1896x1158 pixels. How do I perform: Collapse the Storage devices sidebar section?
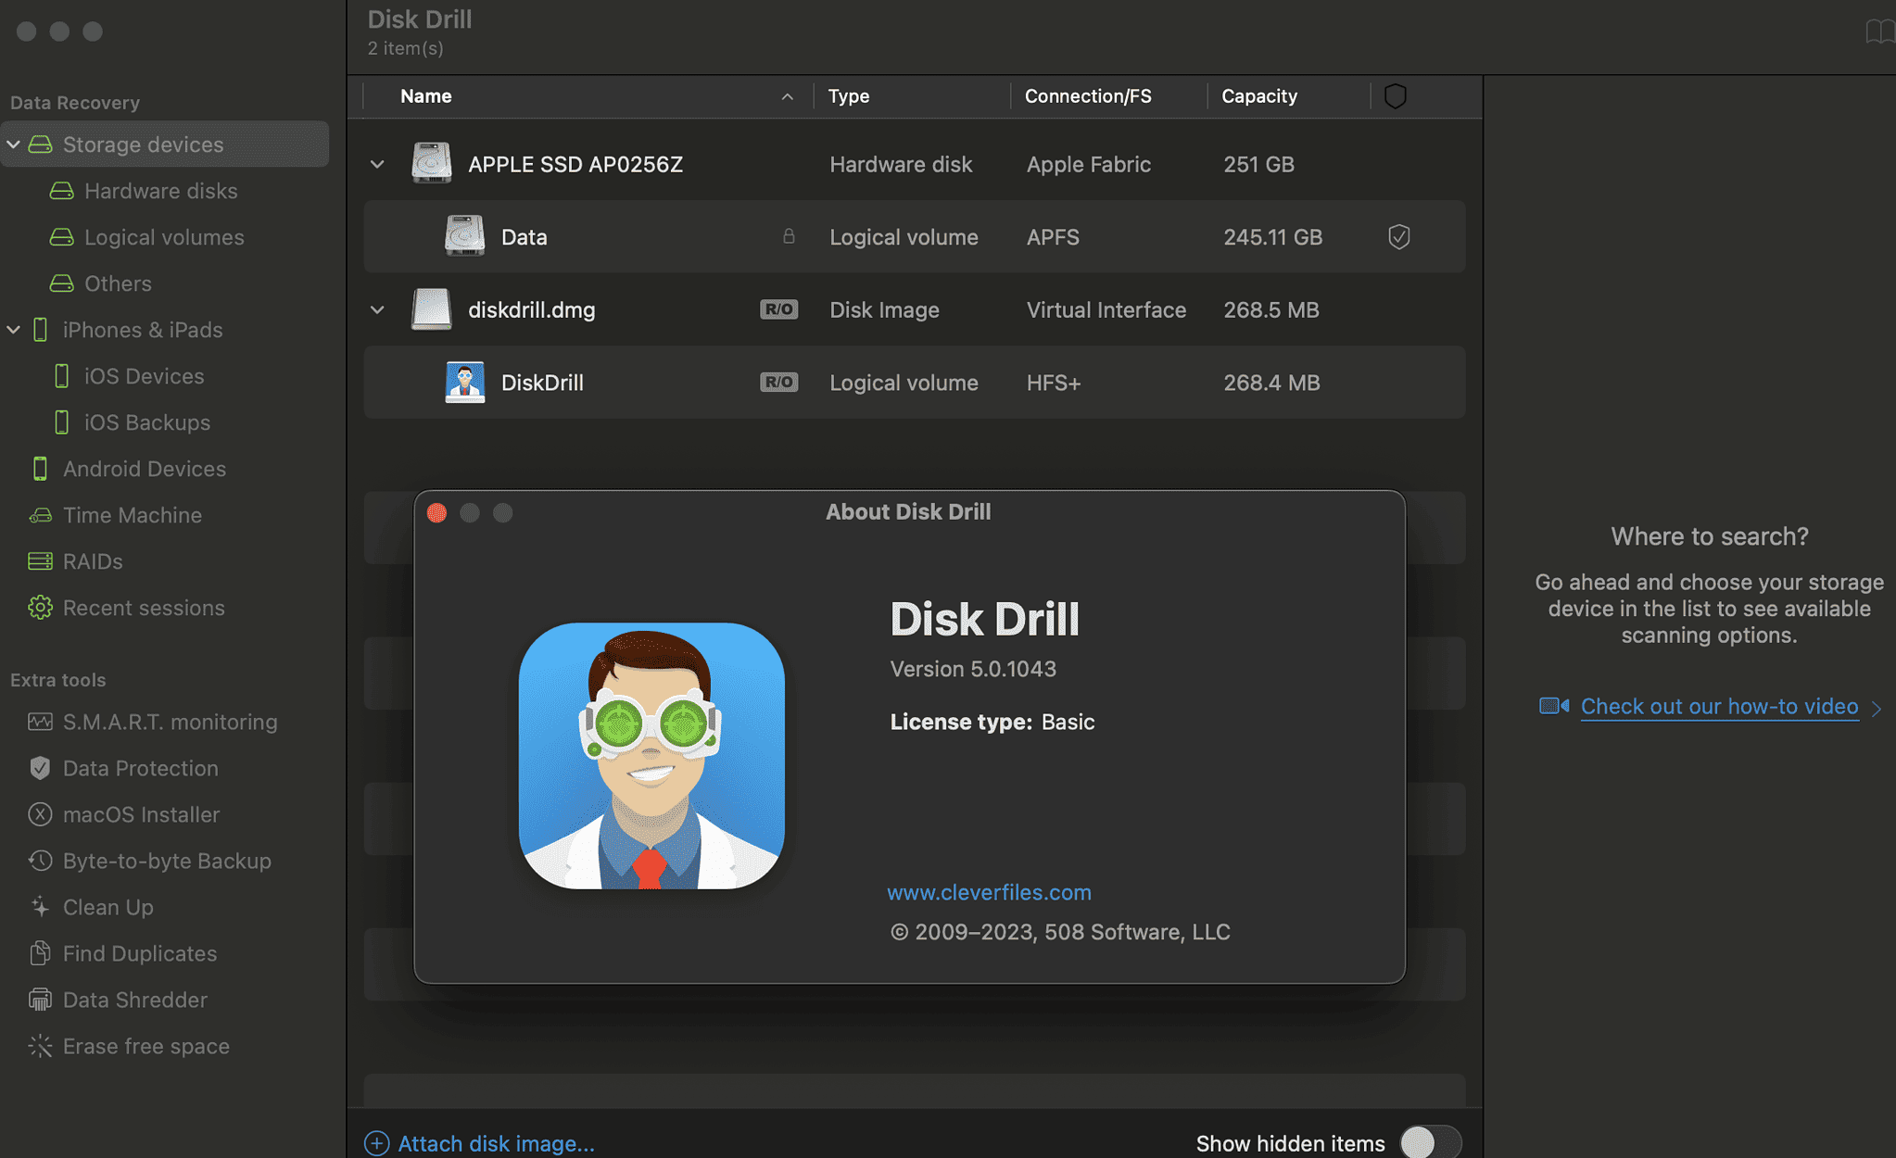pyautogui.click(x=14, y=144)
